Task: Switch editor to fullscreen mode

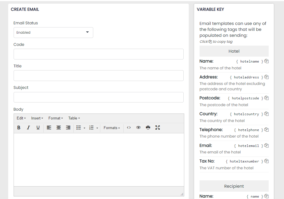Action: (x=158, y=128)
